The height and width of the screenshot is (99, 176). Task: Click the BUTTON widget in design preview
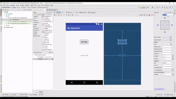pos(84,42)
